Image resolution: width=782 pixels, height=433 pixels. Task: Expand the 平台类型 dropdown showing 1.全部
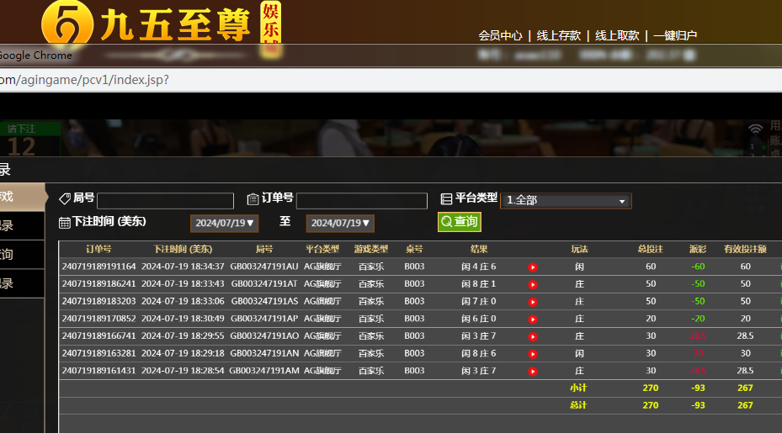click(565, 201)
